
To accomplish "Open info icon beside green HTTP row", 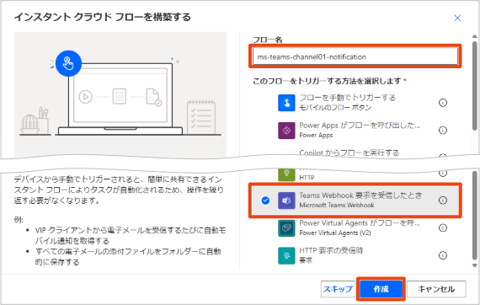I will click(443, 173).
